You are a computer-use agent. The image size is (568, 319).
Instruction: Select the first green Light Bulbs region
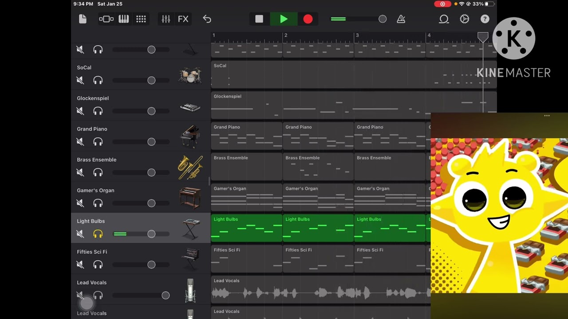pos(247,228)
